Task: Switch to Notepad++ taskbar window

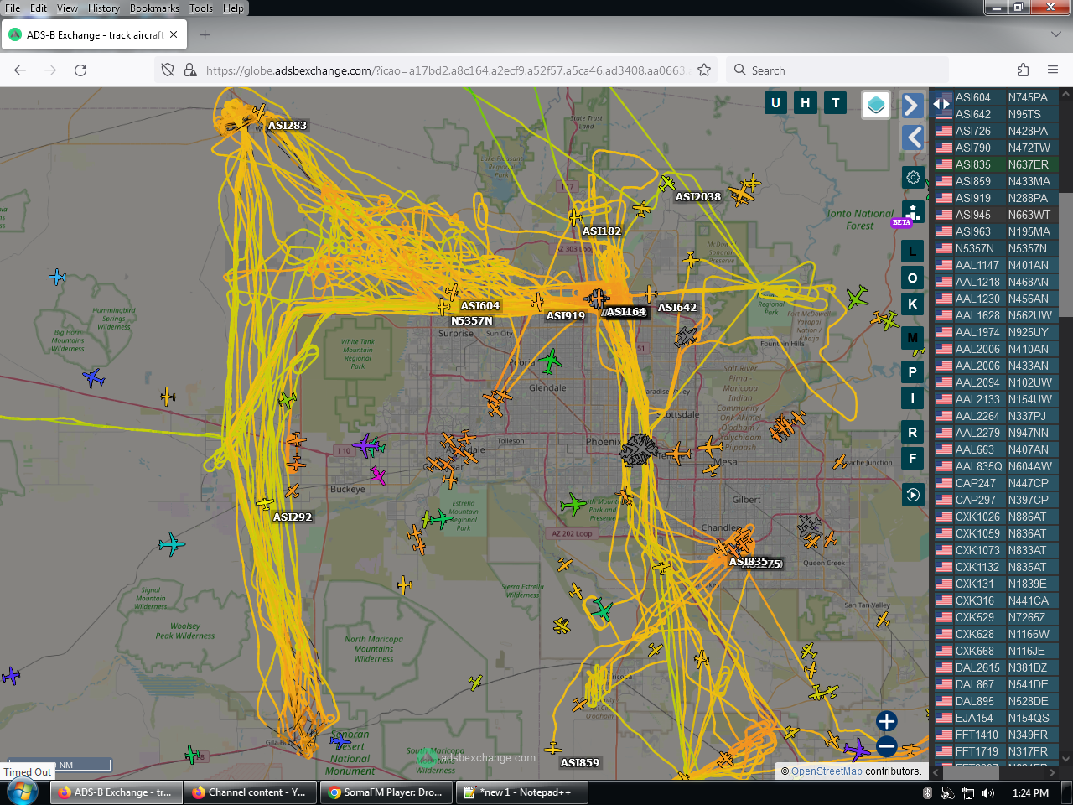Action: point(522,792)
